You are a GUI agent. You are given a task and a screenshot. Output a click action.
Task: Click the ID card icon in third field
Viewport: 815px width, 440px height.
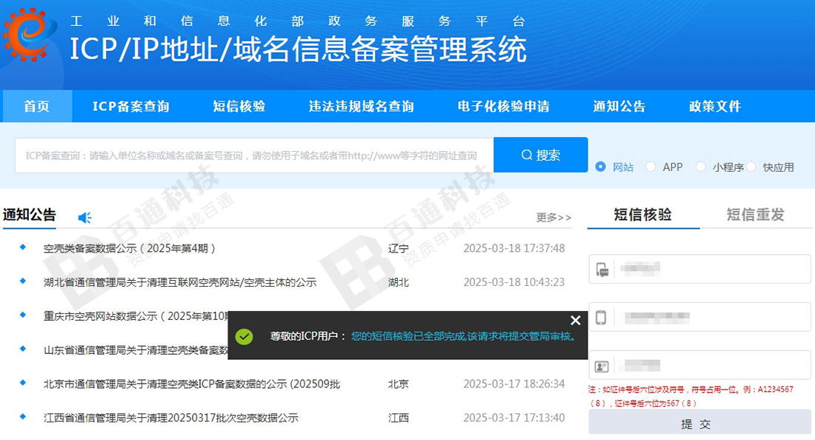[x=602, y=366]
